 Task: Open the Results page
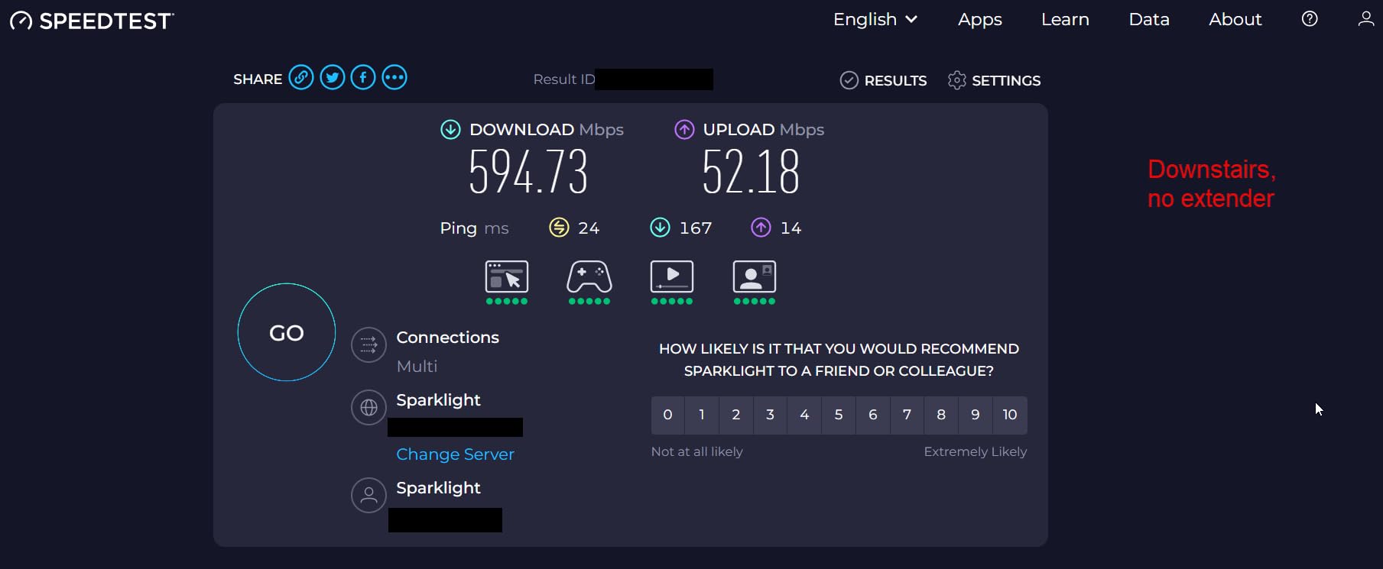883,80
